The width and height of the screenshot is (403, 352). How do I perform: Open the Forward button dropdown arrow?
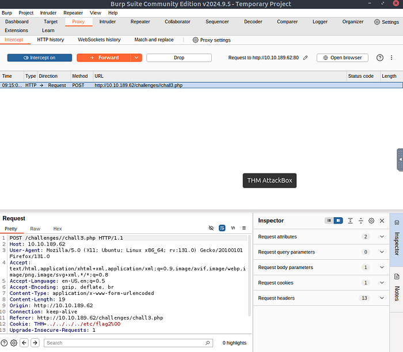[x=136, y=58]
